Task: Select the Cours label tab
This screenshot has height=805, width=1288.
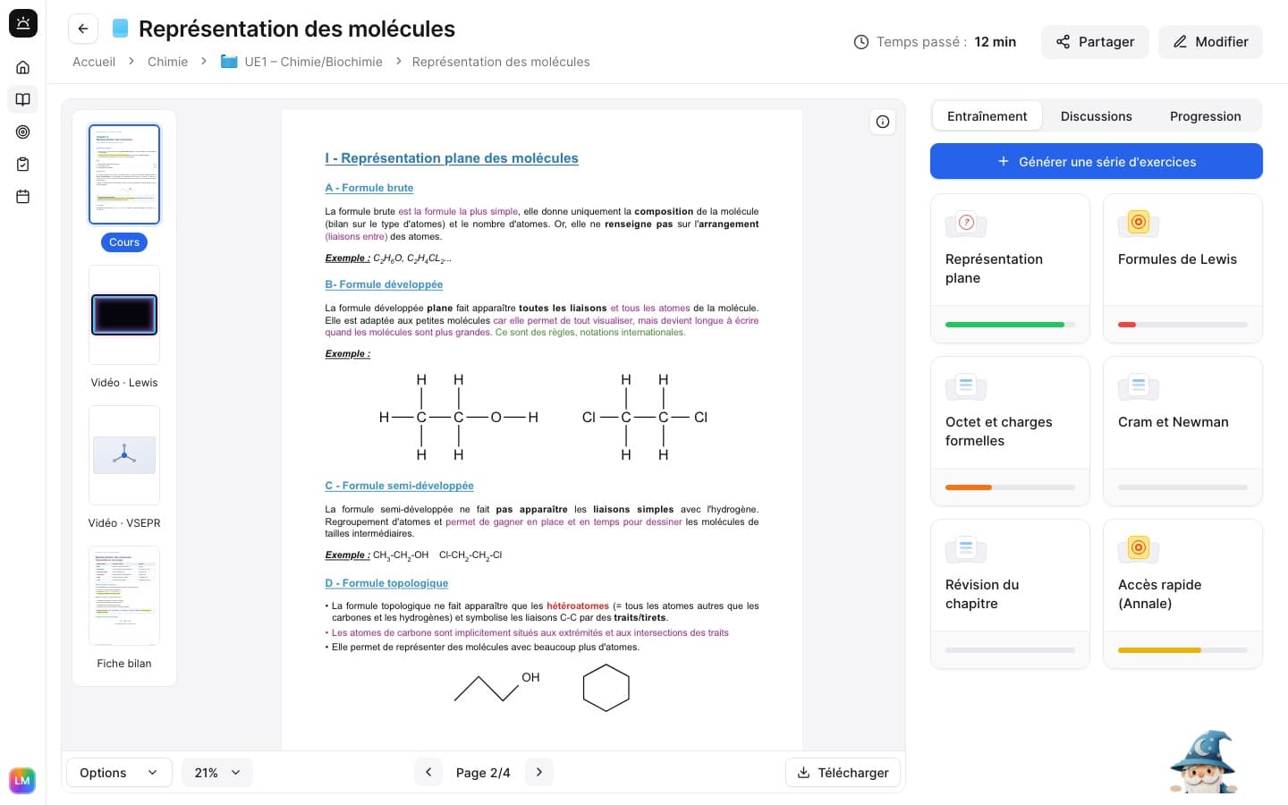Action: (x=124, y=242)
